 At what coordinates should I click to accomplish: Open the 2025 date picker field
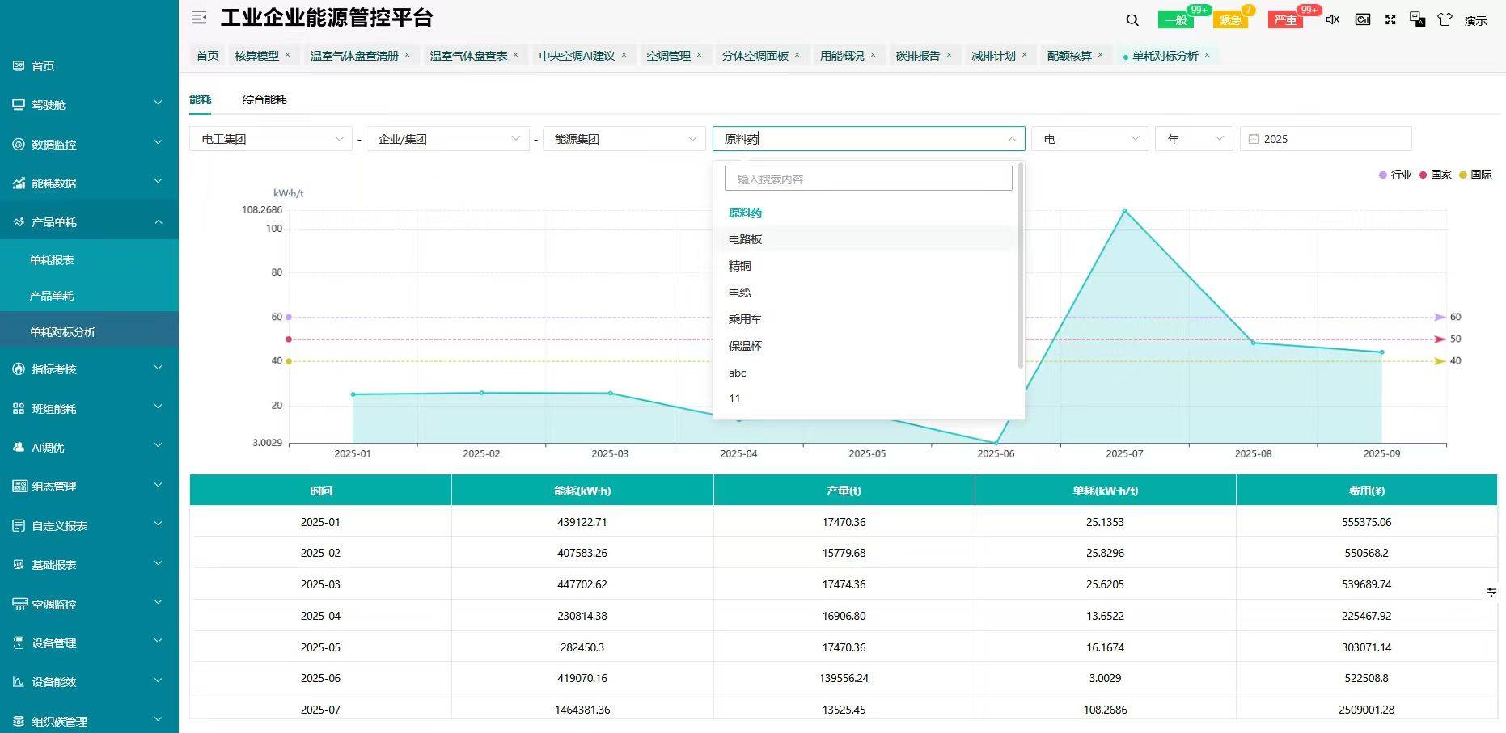tap(1325, 138)
